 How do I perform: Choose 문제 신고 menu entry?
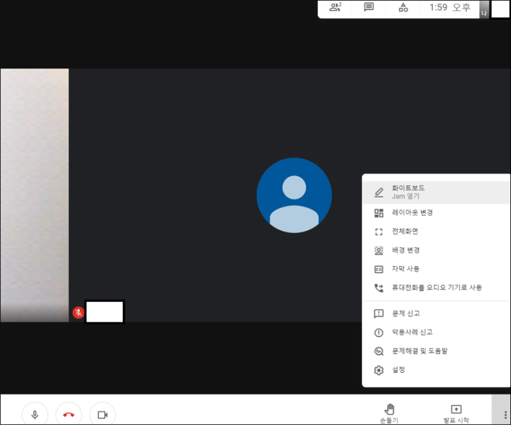[x=436, y=313]
